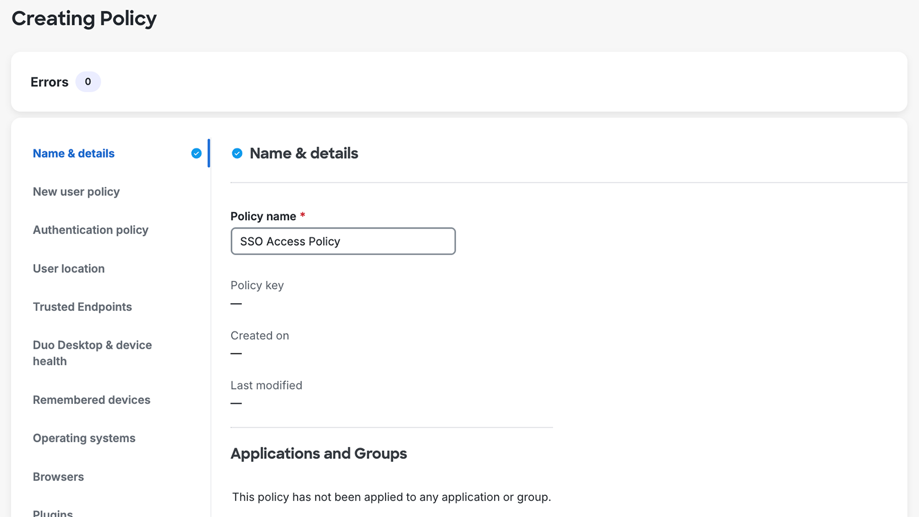Image resolution: width=919 pixels, height=517 pixels.
Task: Click the Applications and Groups heading
Action: pyautogui.click(x=318, y=453)
